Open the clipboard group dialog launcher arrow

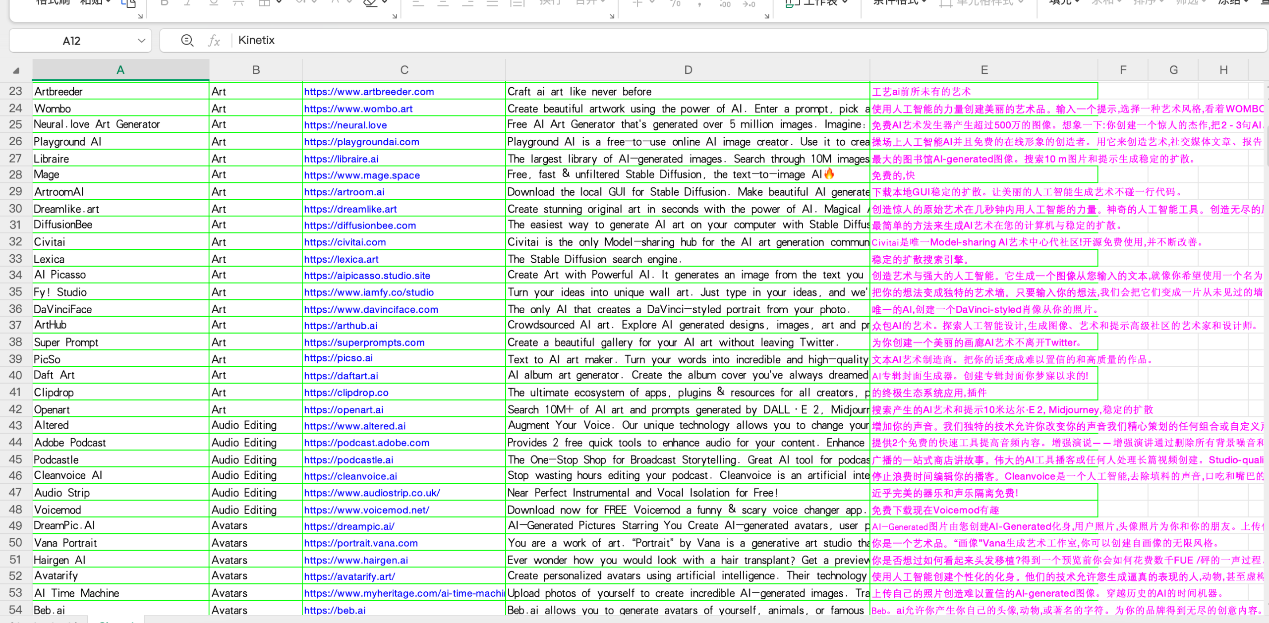pos(140,16)
